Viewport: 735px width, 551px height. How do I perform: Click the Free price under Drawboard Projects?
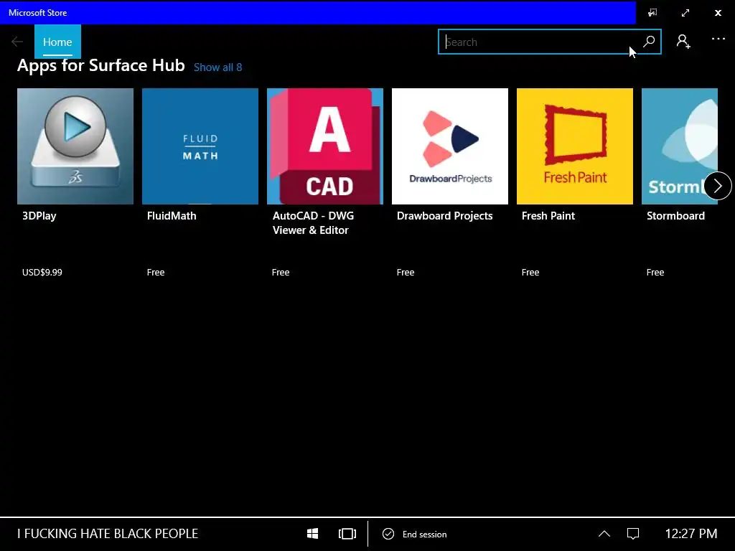406,272
